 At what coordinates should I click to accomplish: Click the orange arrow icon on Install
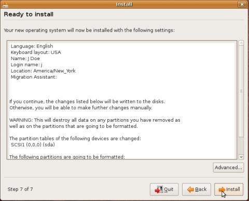pos(222,190)
